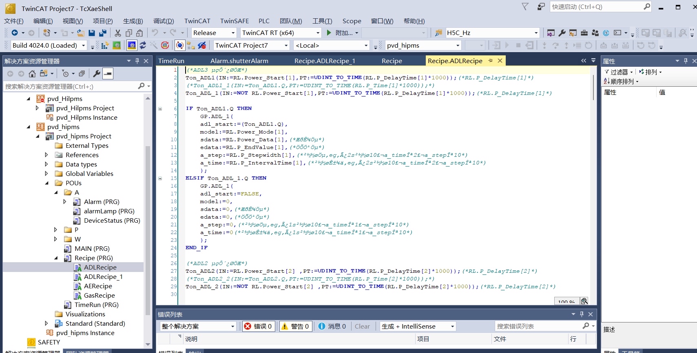This screenshot has height=353, width=697.
Task: Click the Reload Devices icon
Action: [x=143, y=46]
